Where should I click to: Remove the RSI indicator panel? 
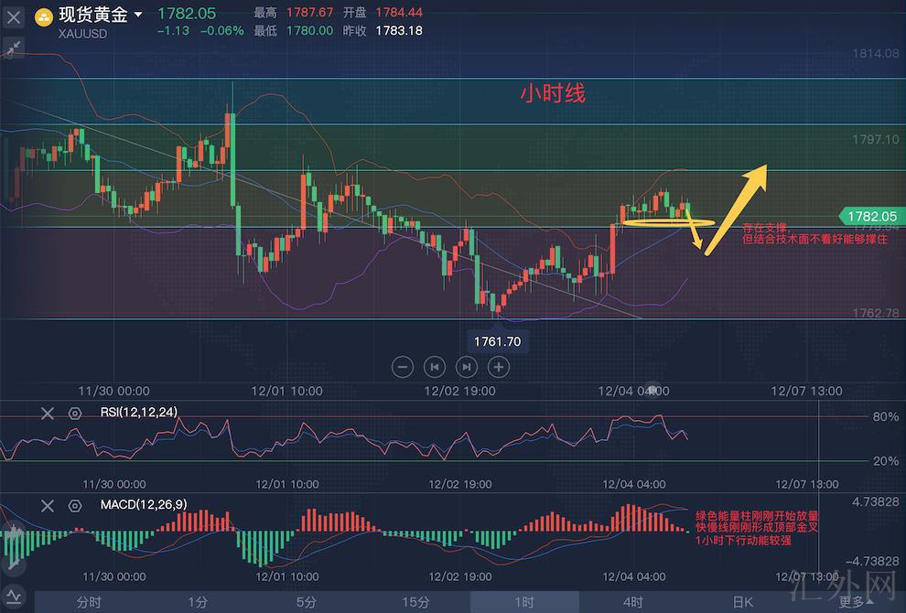click(x=48, y=413)
